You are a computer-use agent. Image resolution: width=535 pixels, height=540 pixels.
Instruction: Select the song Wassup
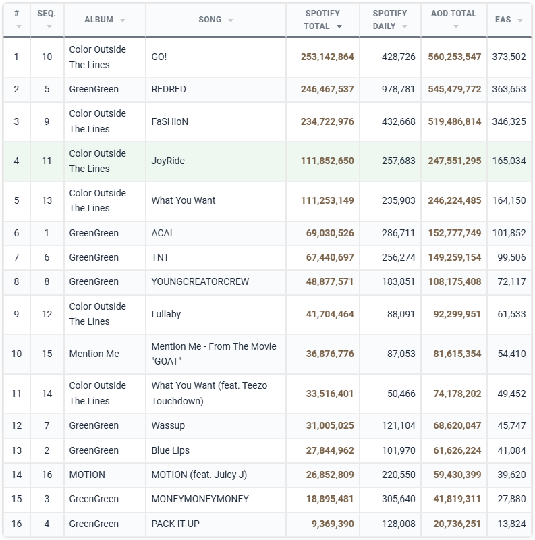[168, 425]
